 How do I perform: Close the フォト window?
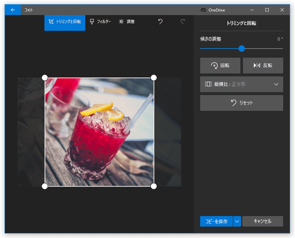click(282, 10)
